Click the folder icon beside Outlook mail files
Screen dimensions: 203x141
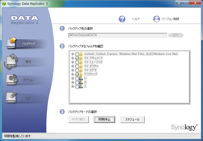click(x=81, y=54)
